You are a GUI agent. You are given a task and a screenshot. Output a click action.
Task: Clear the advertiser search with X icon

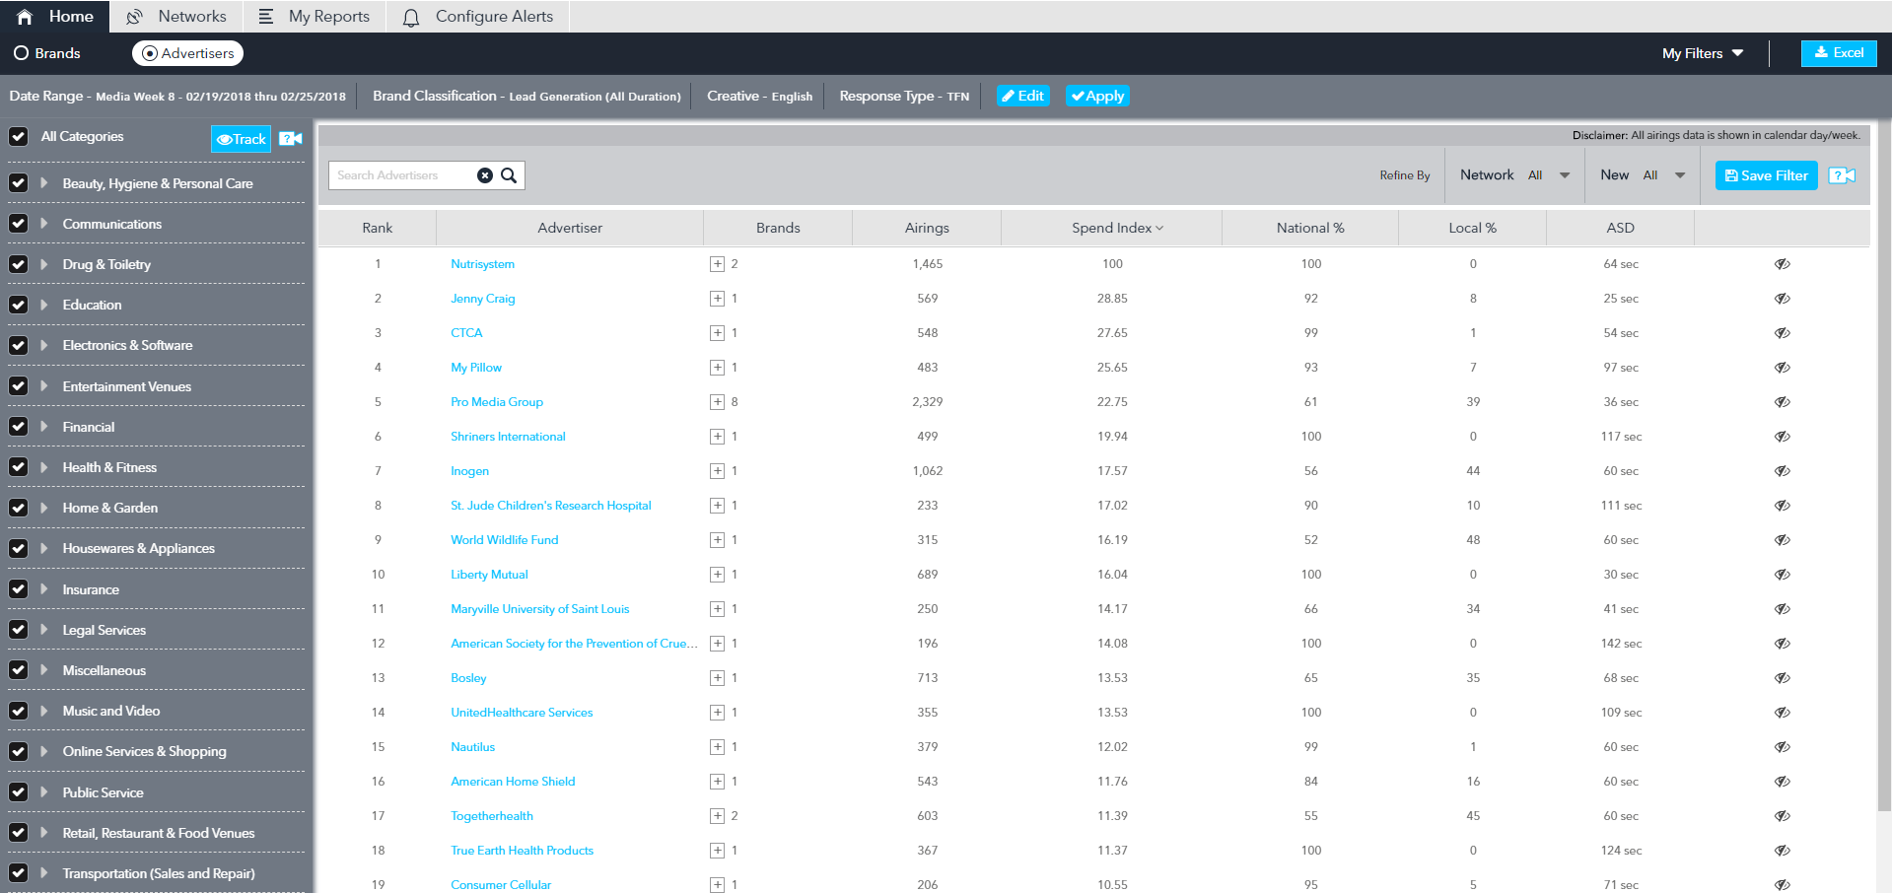pos(485,175)
